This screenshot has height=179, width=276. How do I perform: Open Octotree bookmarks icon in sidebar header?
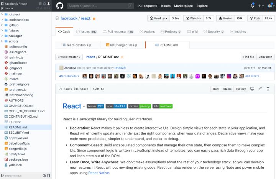[40, 4]
